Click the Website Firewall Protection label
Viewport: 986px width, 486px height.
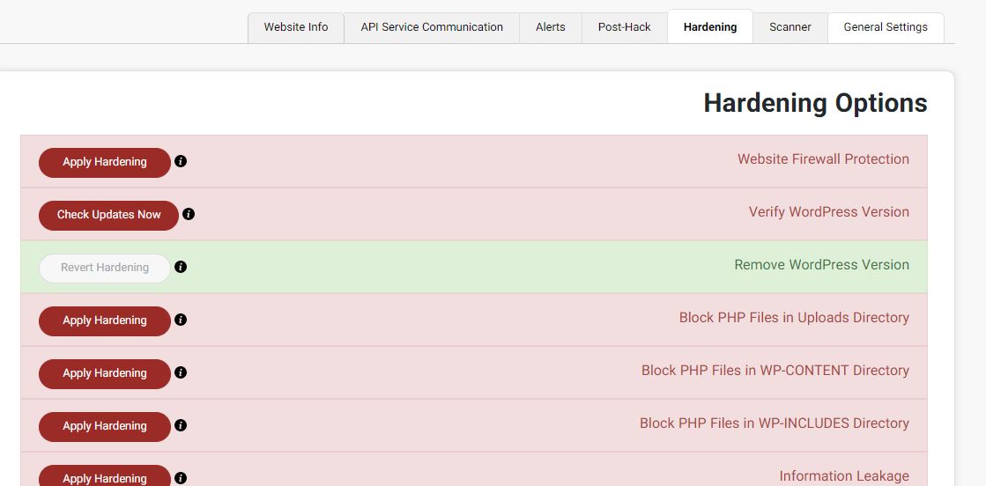[x=823, y=159]
